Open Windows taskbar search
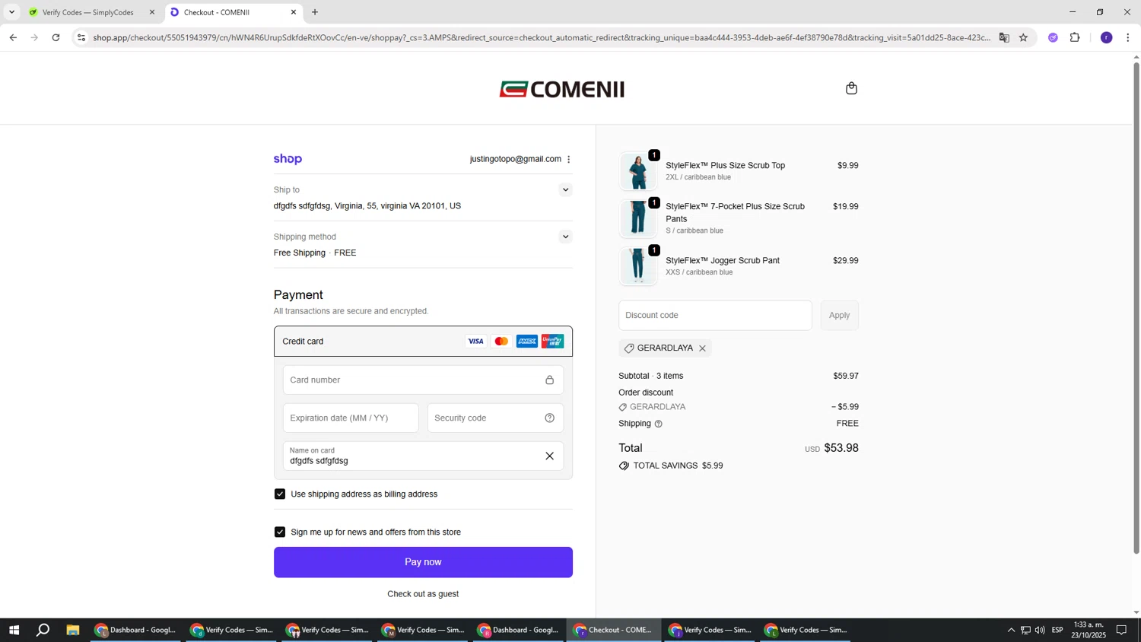The height and width of the screenshot is (642, 1141). (43, 630)
